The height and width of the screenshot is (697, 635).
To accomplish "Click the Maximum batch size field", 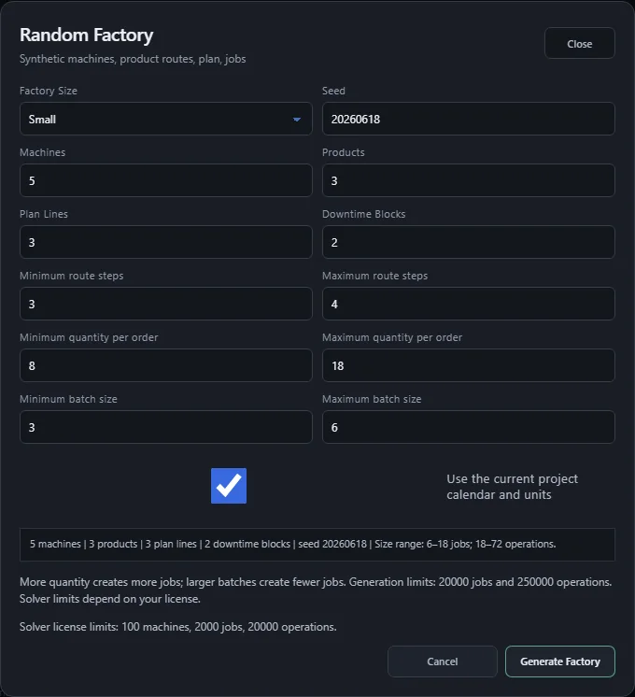I will tap(469, 427).
